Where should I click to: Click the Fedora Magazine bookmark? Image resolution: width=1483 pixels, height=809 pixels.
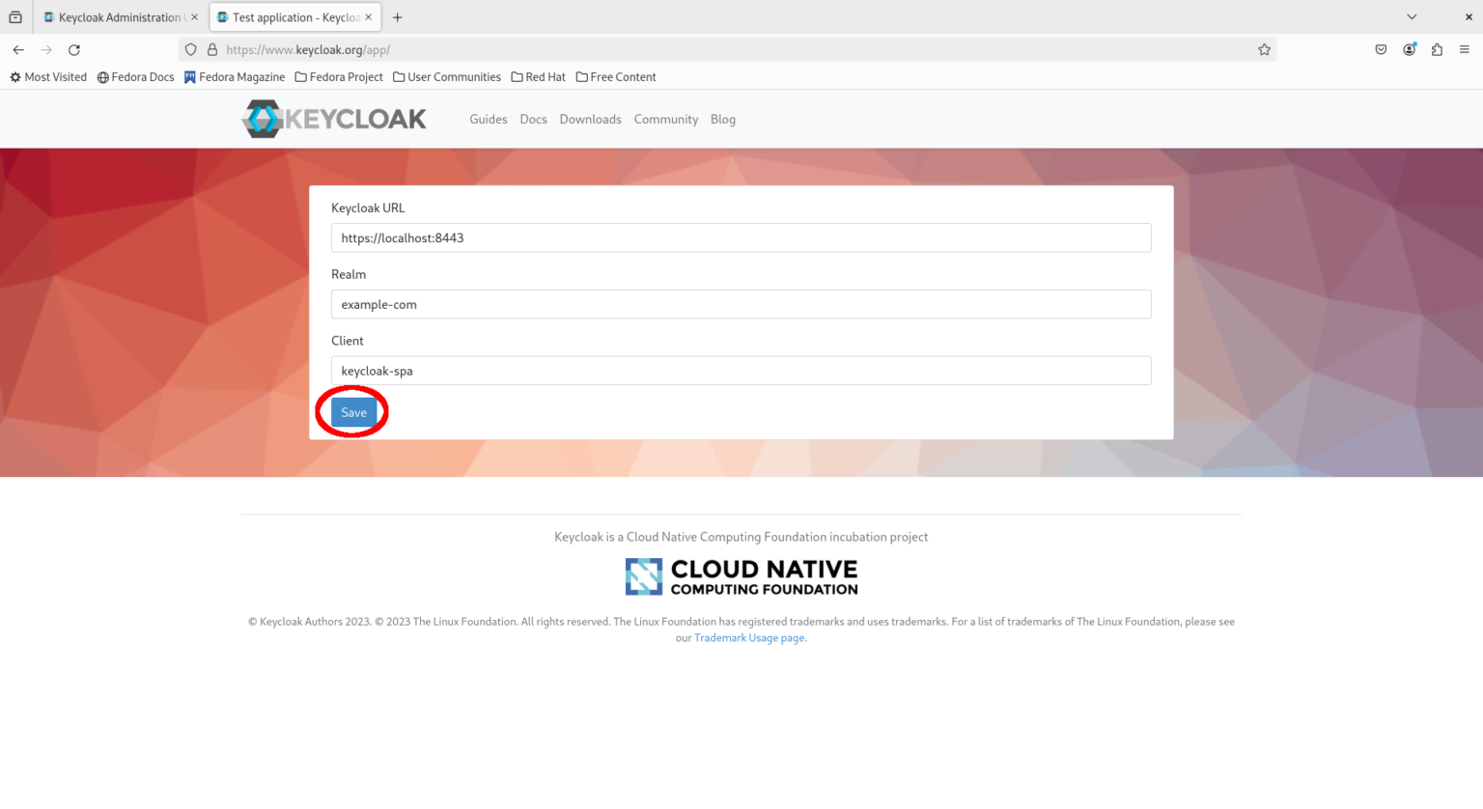pos(235,76)
